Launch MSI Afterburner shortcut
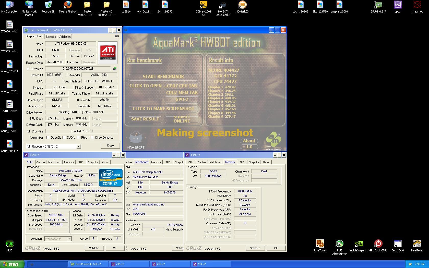The height and width of the screenshot is (268, 429). (x=339, y=247)
